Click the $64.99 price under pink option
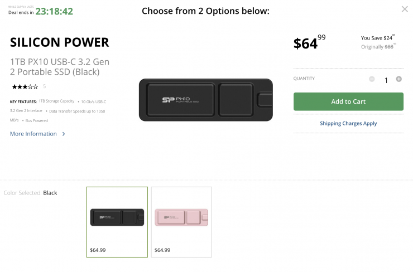 (x=162, y=250)
